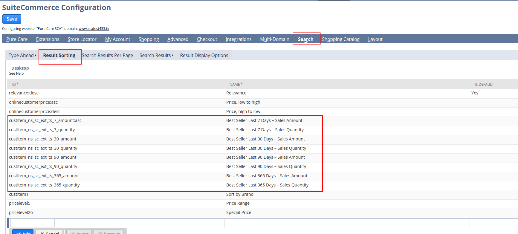The image size is (518, 234).
Task: Switch to the Shopping Catalog tab
Action: [x=340, y=39]
